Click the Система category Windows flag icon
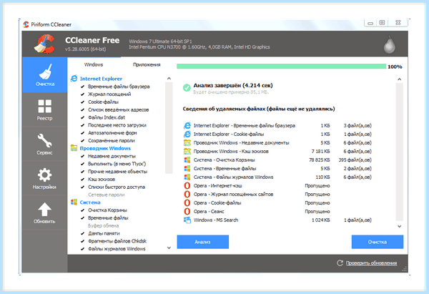This screenshot has height=294, width=429. [x=74, y=202]
